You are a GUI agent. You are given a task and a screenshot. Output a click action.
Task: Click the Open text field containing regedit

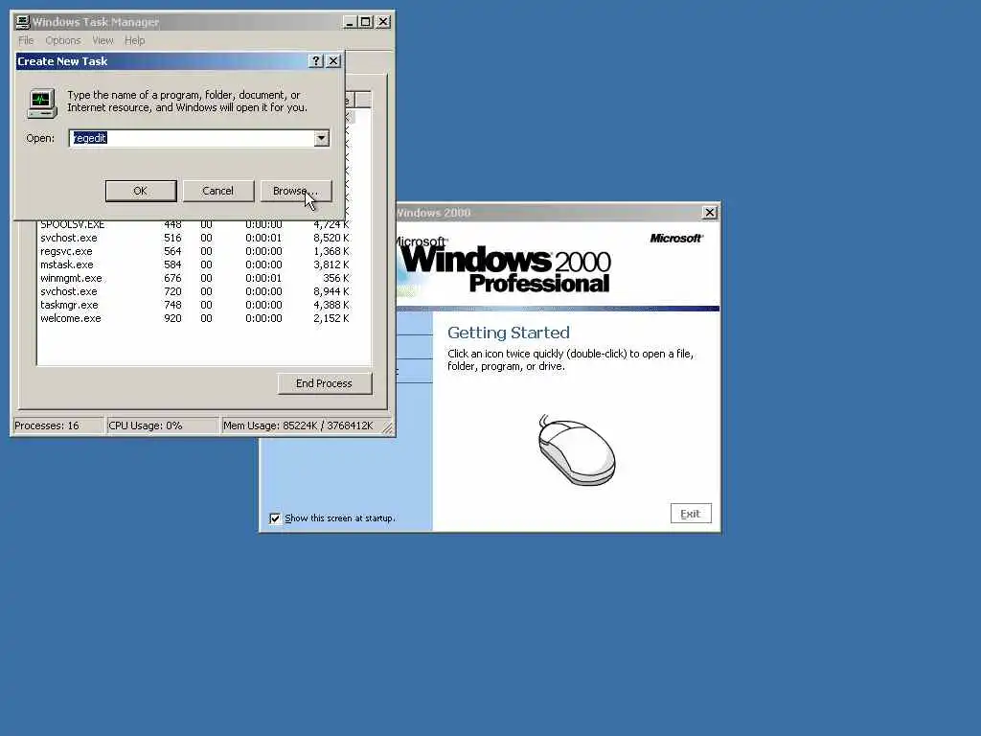(x=192, y=138)
